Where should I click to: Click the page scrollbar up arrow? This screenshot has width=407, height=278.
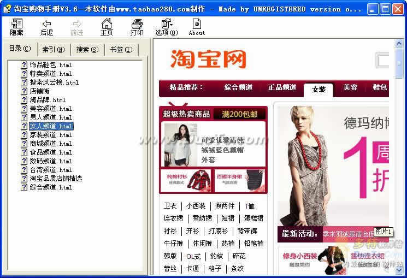[x=399, y=43]
